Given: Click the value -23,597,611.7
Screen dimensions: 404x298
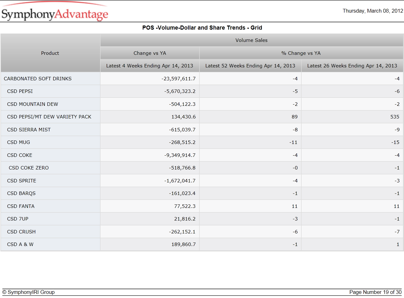Looking at the screenshot, I should pyautogui.click(x=178, y=79).
